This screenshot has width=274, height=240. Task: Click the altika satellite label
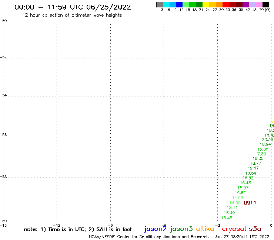pyautogui.click(x=205, y=229)
